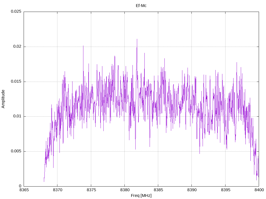
Task: Click the x-axis tick label 8370
Action: (x=57, y=190)
